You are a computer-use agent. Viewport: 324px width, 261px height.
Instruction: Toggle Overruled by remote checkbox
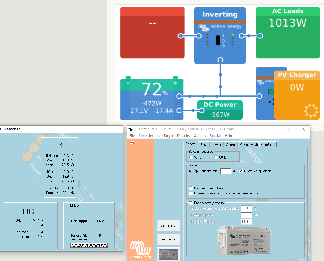coord(241,171)
